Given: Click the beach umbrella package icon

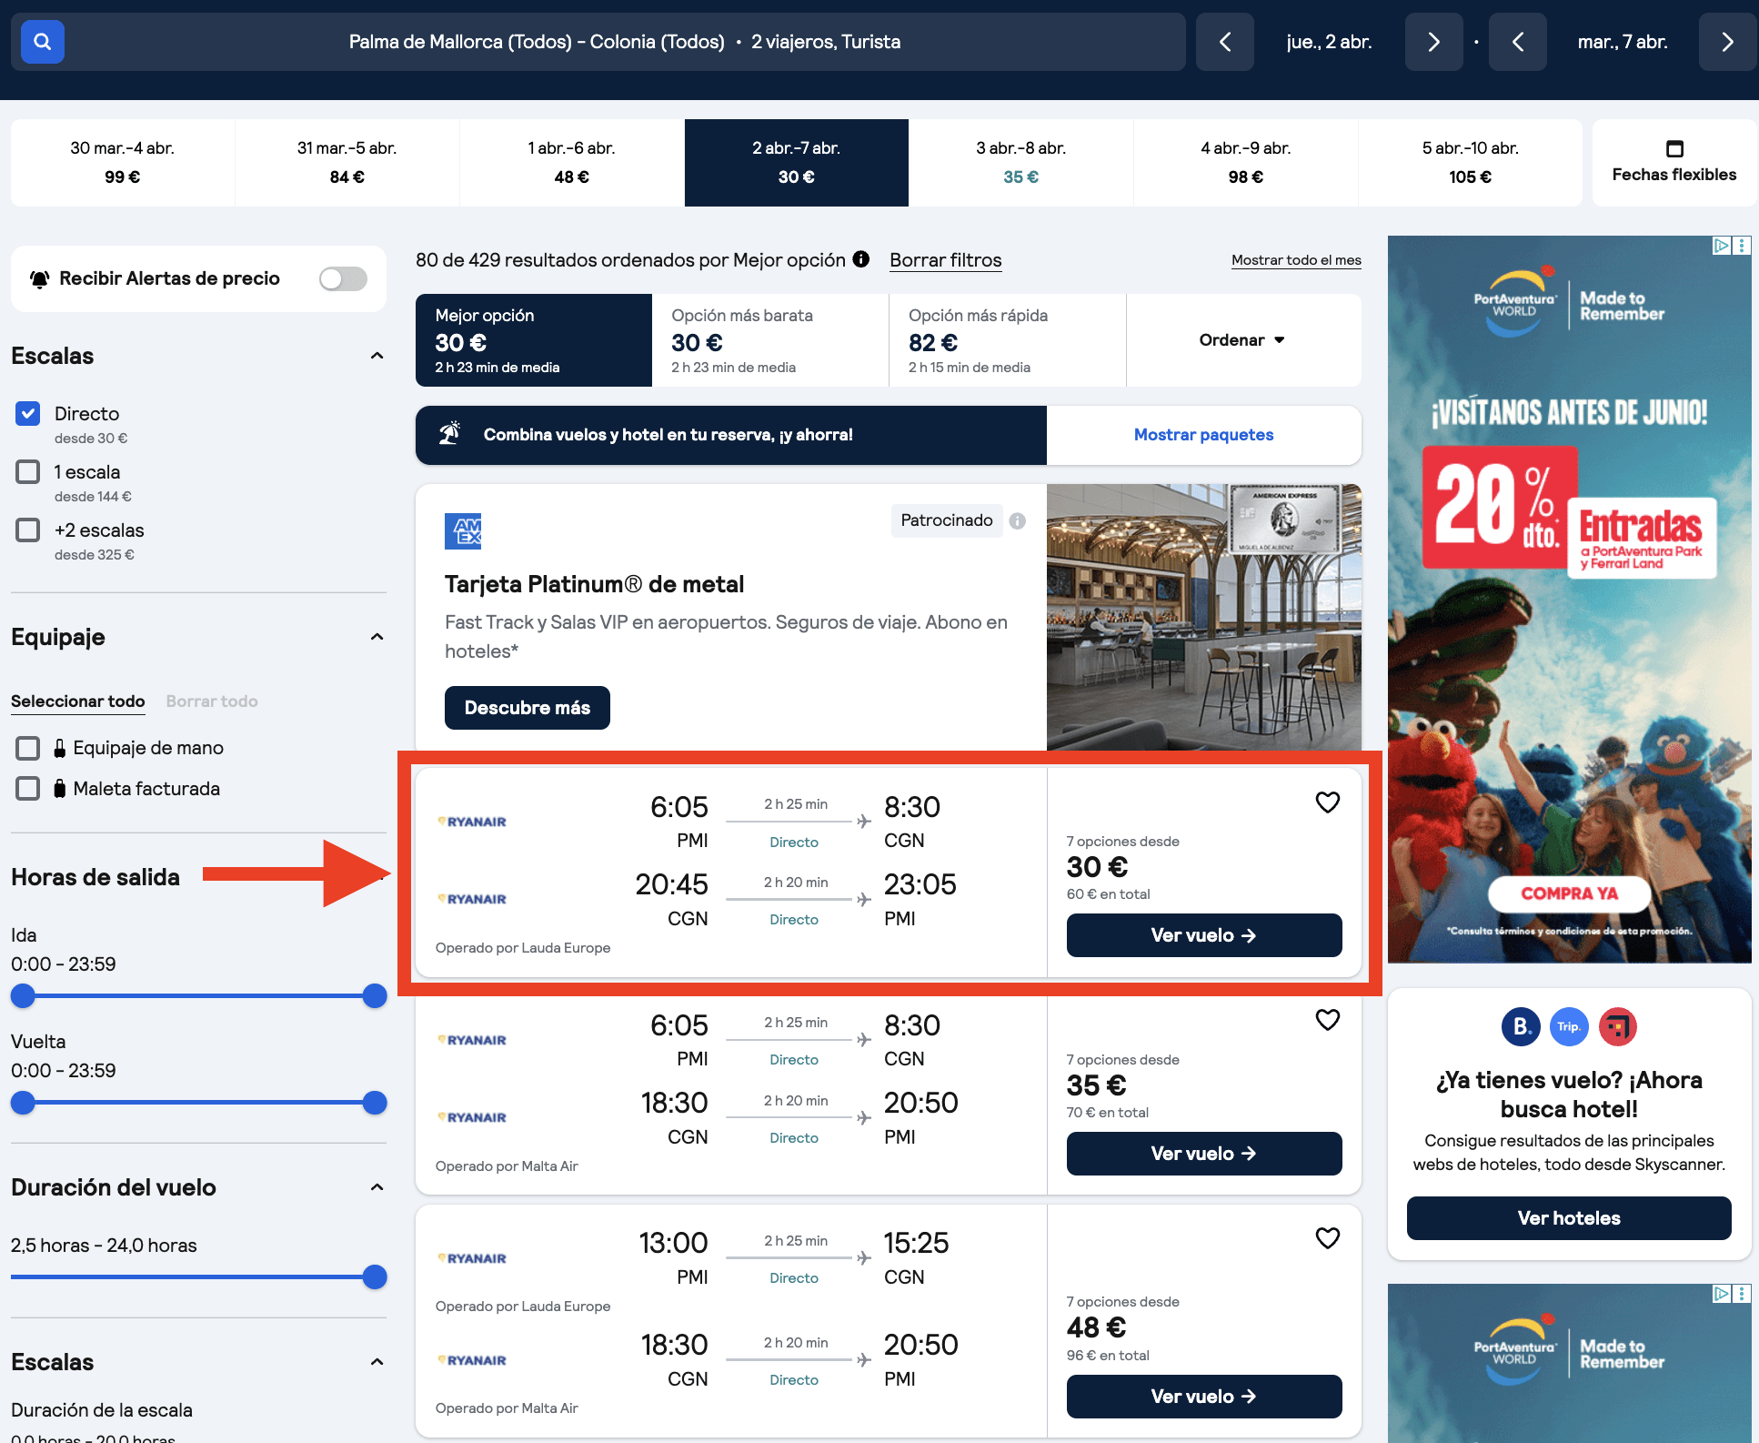Looking at the screenshot, I should pos(449,434).
